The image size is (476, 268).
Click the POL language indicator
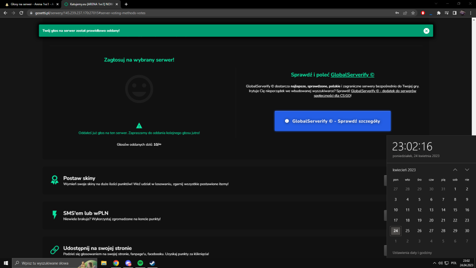(x=454, y=263)
